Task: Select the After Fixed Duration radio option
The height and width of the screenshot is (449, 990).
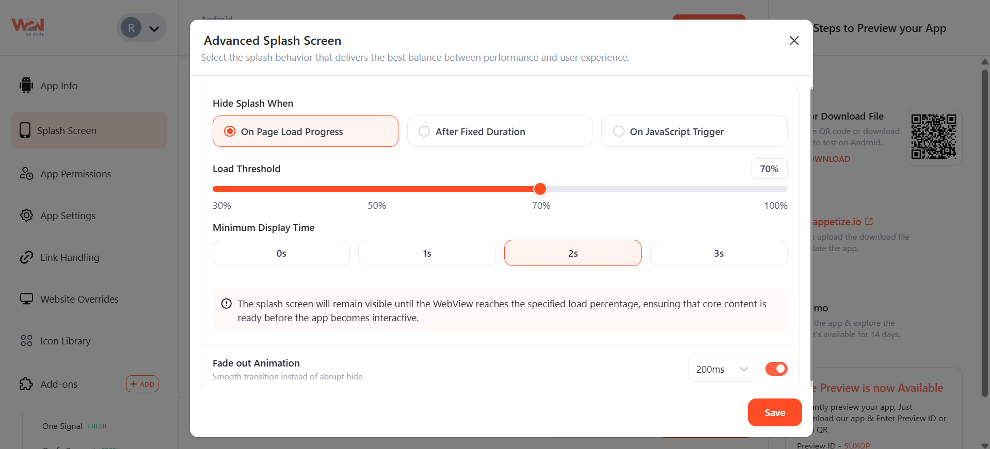Action: tap(424, 131)
